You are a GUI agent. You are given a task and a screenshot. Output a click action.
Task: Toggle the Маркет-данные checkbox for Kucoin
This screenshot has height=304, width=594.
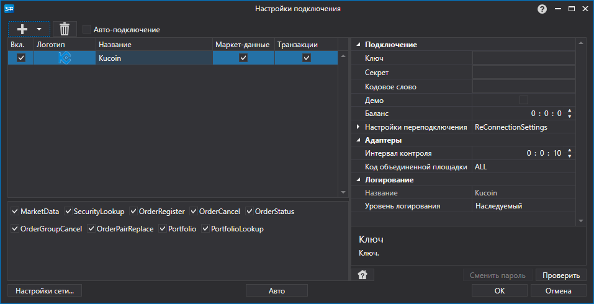coord(243,58)
